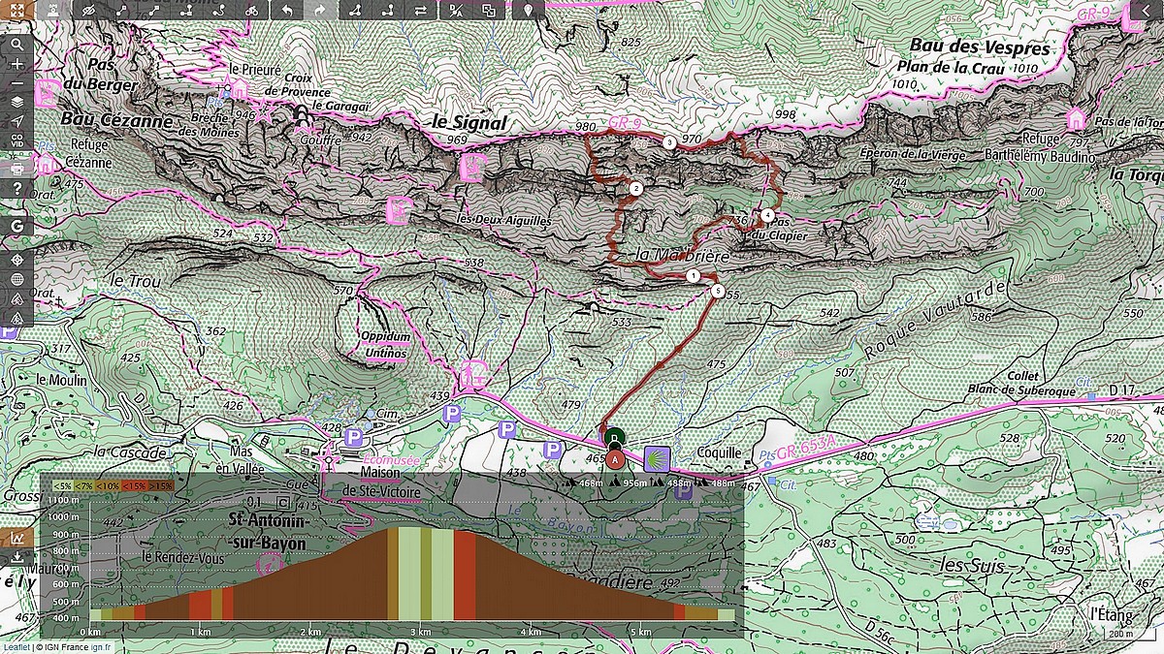Click the Refuge Cézanne hut icon
Image resolution: width=1164 pixels, height=654 pixels.
click(45, 163)
